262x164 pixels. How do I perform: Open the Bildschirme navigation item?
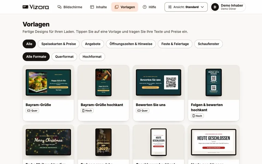pos(70,7)
